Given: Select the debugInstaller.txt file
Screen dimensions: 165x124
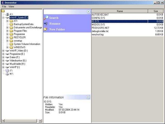Looking at the screenshot, I should (x=127, y=31).
